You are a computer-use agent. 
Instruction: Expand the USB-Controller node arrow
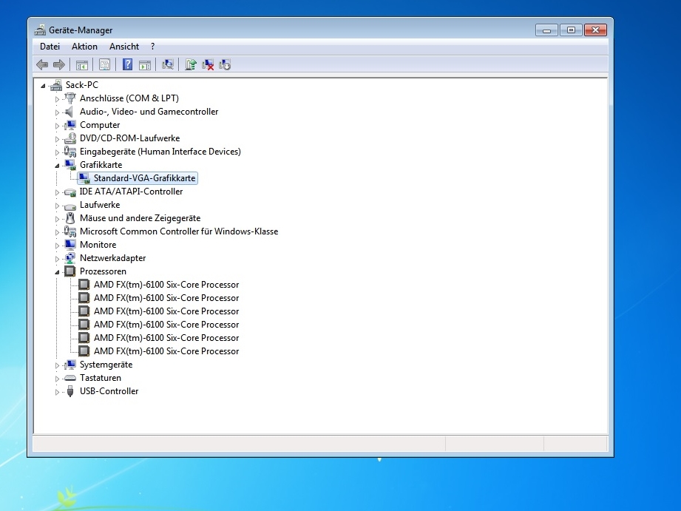57,392
